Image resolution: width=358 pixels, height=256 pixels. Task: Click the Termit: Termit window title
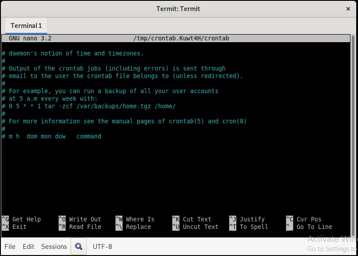178,9
